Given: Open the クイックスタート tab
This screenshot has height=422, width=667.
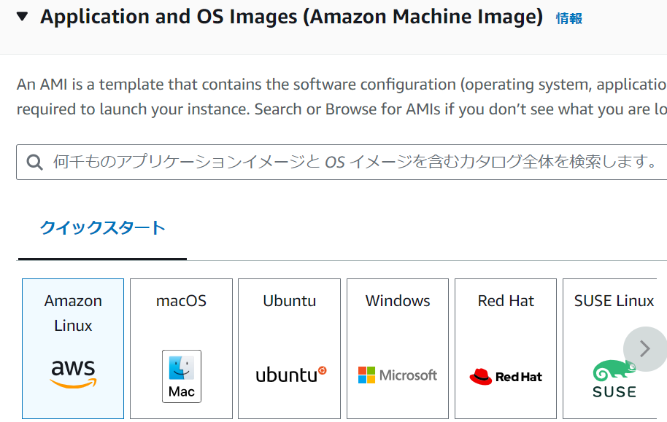Looking at the screenshot, I should (102, 228).
